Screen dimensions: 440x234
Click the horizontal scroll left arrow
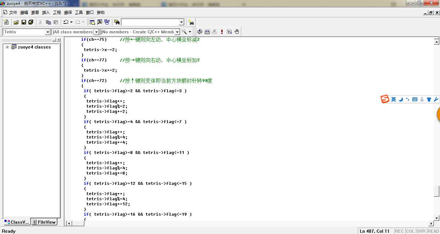click(68, 223)
